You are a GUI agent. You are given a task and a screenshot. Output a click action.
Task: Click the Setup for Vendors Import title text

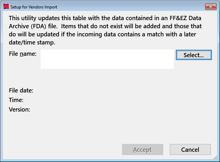pos(34,7)
